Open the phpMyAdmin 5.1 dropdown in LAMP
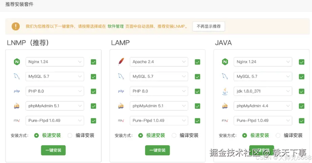 (159, 106)
